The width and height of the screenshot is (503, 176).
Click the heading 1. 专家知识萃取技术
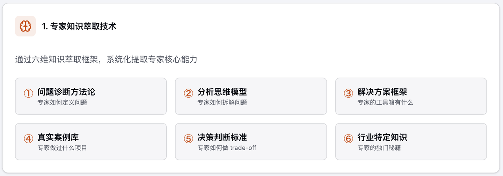[79, 26]
